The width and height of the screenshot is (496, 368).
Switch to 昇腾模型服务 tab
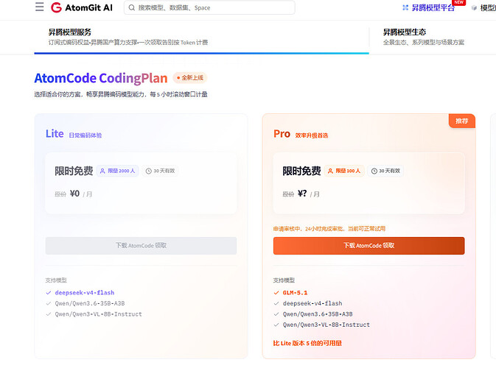(201, 38)
